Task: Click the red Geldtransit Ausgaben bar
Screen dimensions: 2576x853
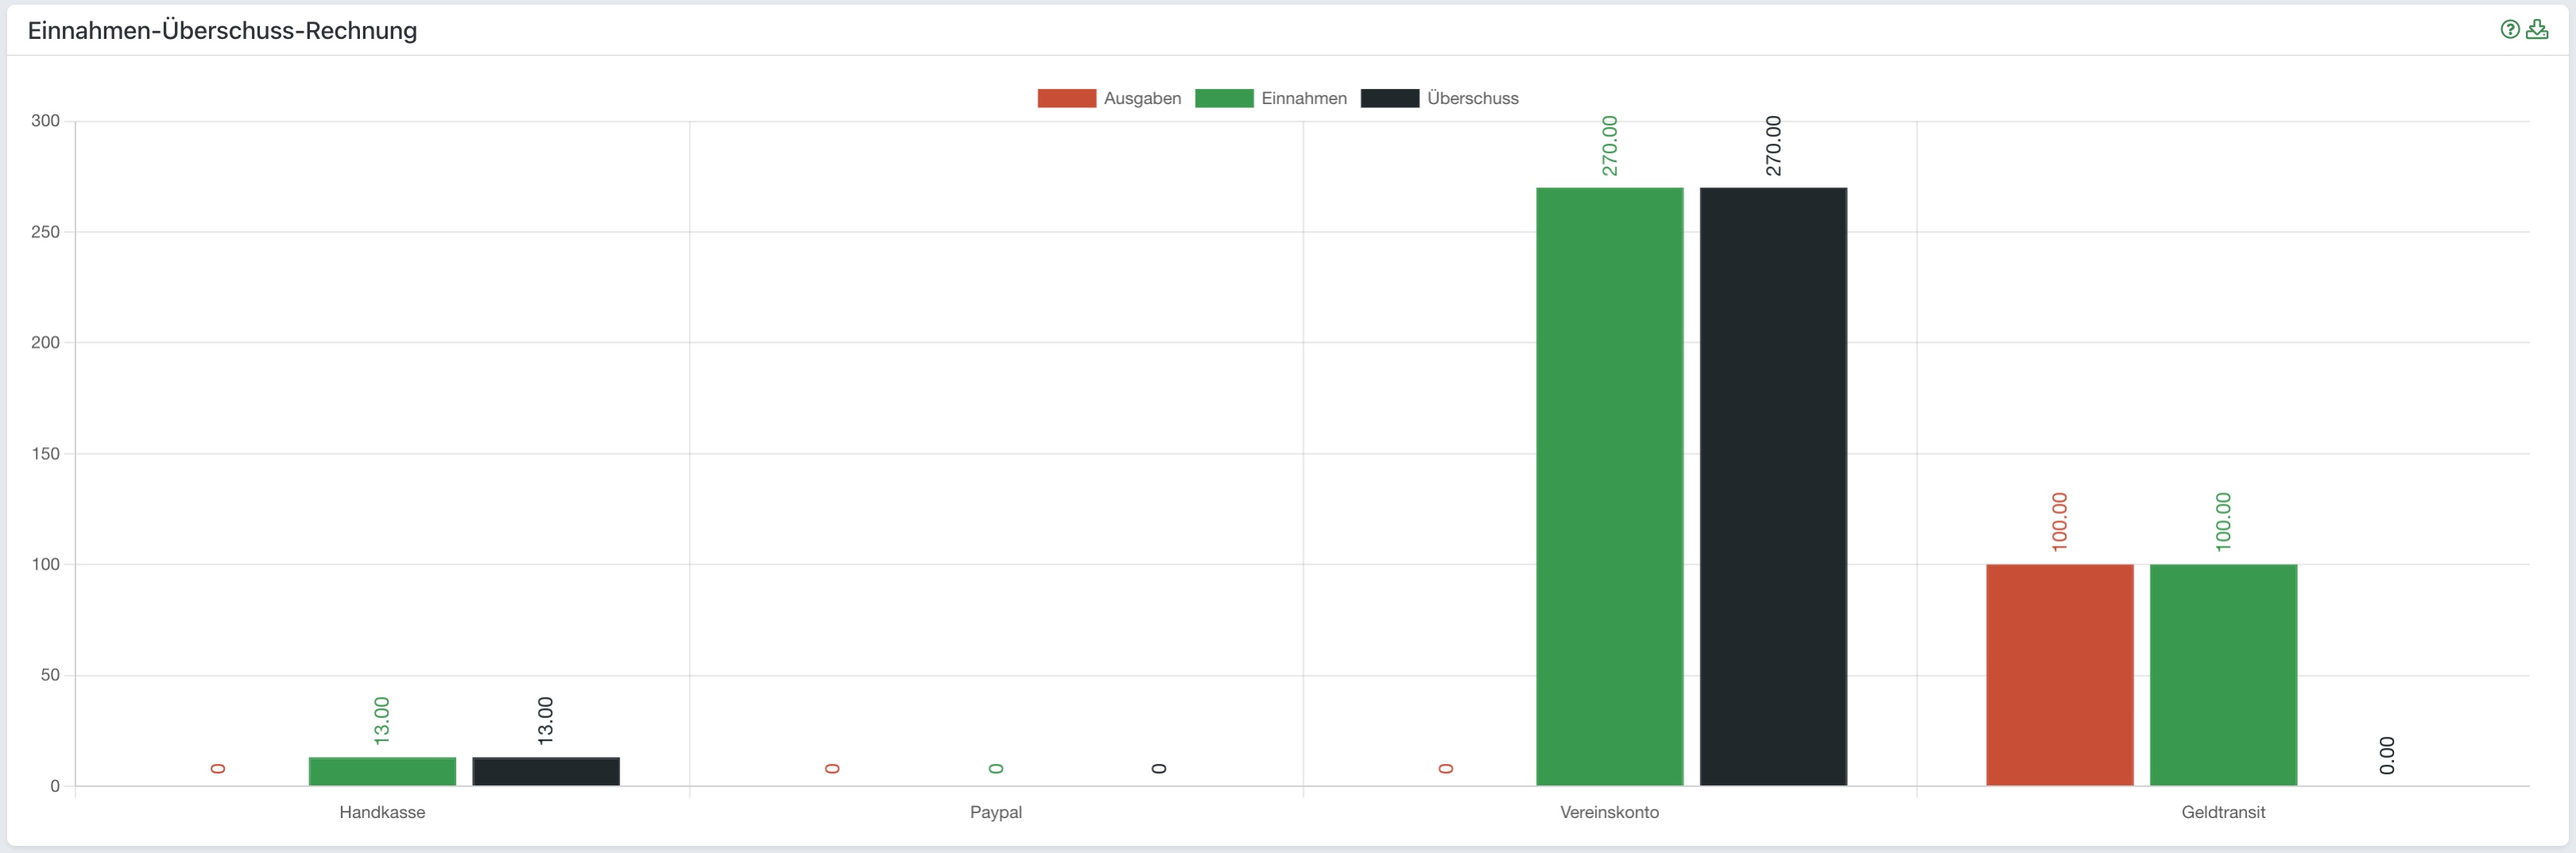Action: coord(2059,675)
